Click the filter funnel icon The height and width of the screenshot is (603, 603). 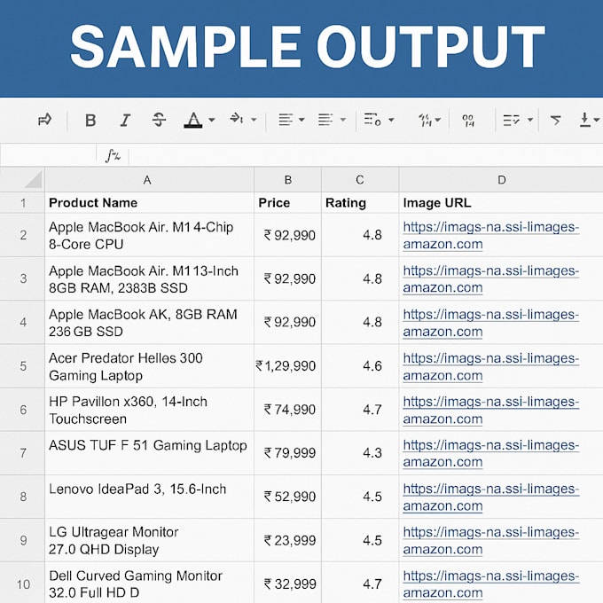tap(555, 121)
